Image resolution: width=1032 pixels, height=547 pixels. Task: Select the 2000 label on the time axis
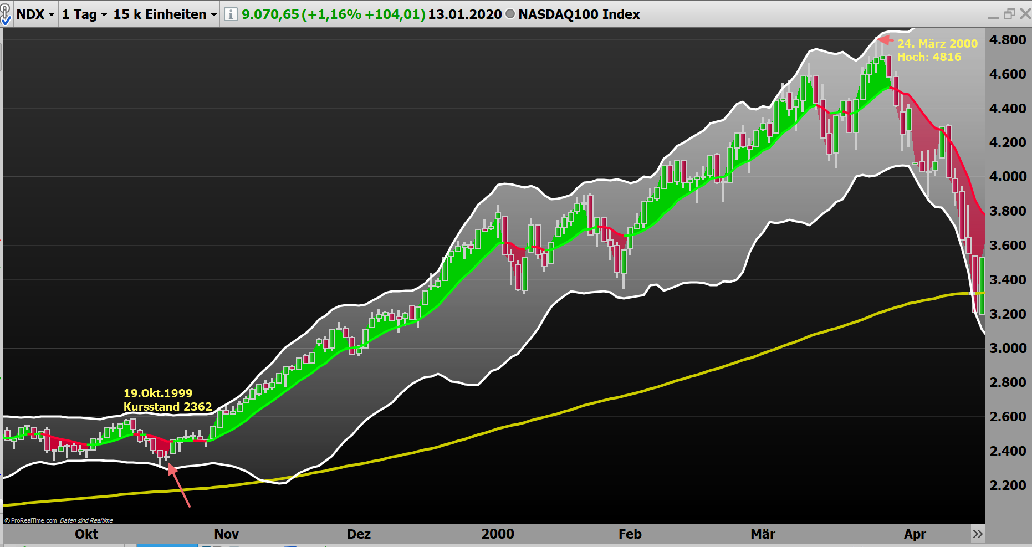[x=498, y=534]
